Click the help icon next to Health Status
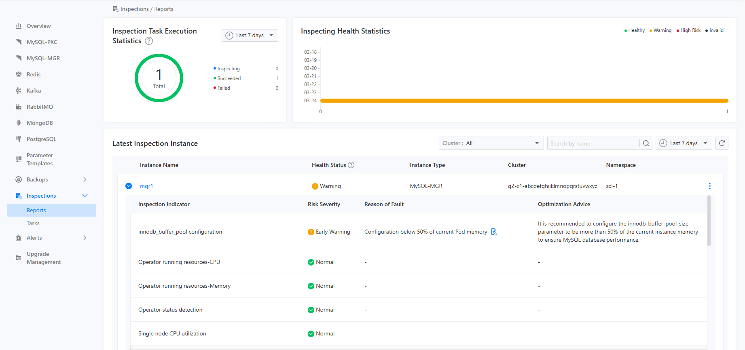This screenshot has width=745, height=350. tap(351, 165)
